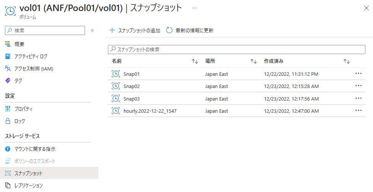Click the snapshot clock icon in sidebar
This screenshot has height=192, width=373.
click(8, 173)
